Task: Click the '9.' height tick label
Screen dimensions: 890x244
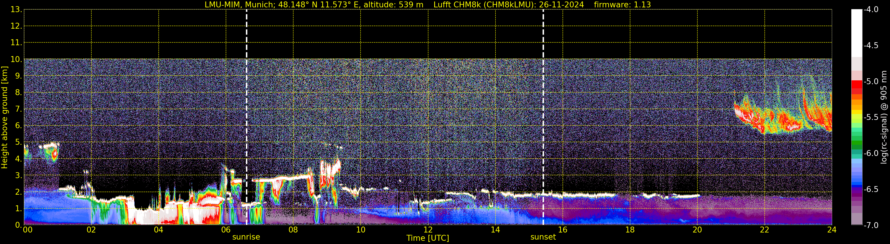Action: coord(18,76)
